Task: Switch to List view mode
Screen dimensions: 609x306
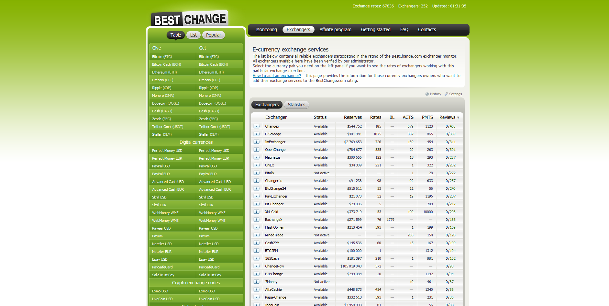Action: pos(193,35)
